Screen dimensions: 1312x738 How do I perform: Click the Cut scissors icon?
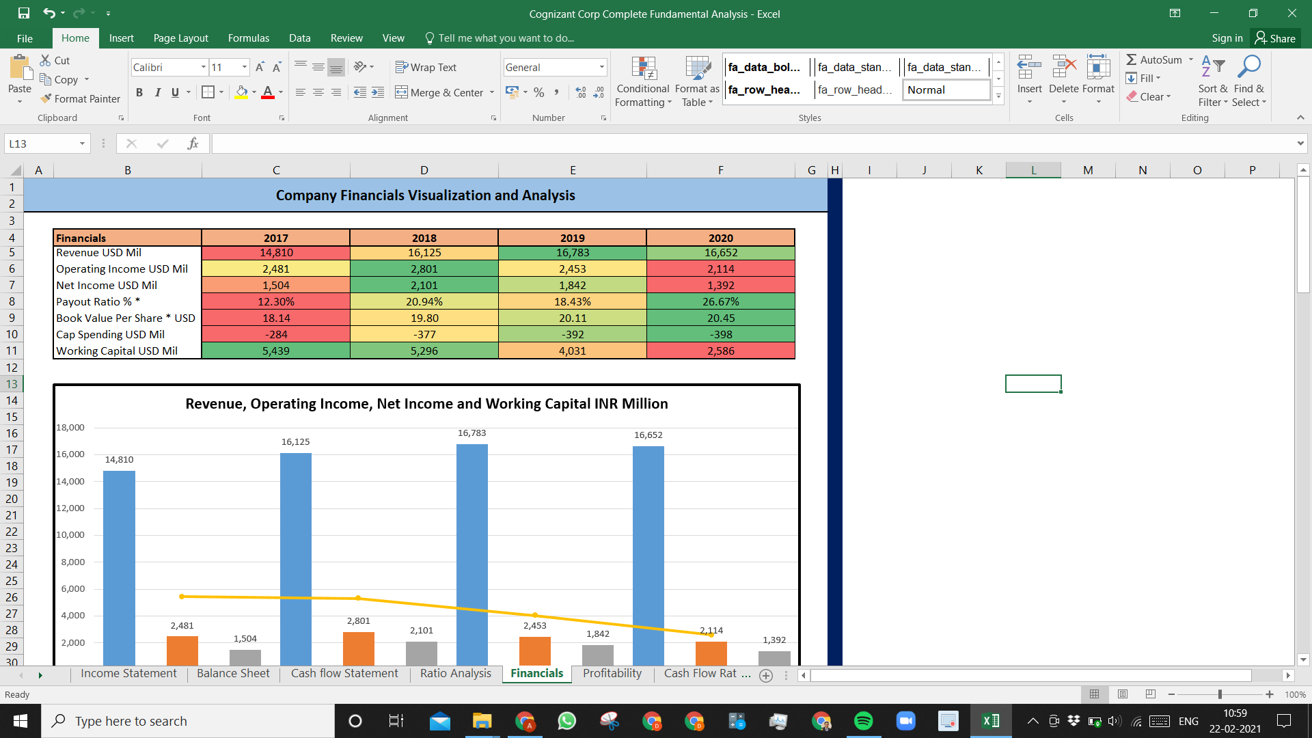click(x=46, y=60)
